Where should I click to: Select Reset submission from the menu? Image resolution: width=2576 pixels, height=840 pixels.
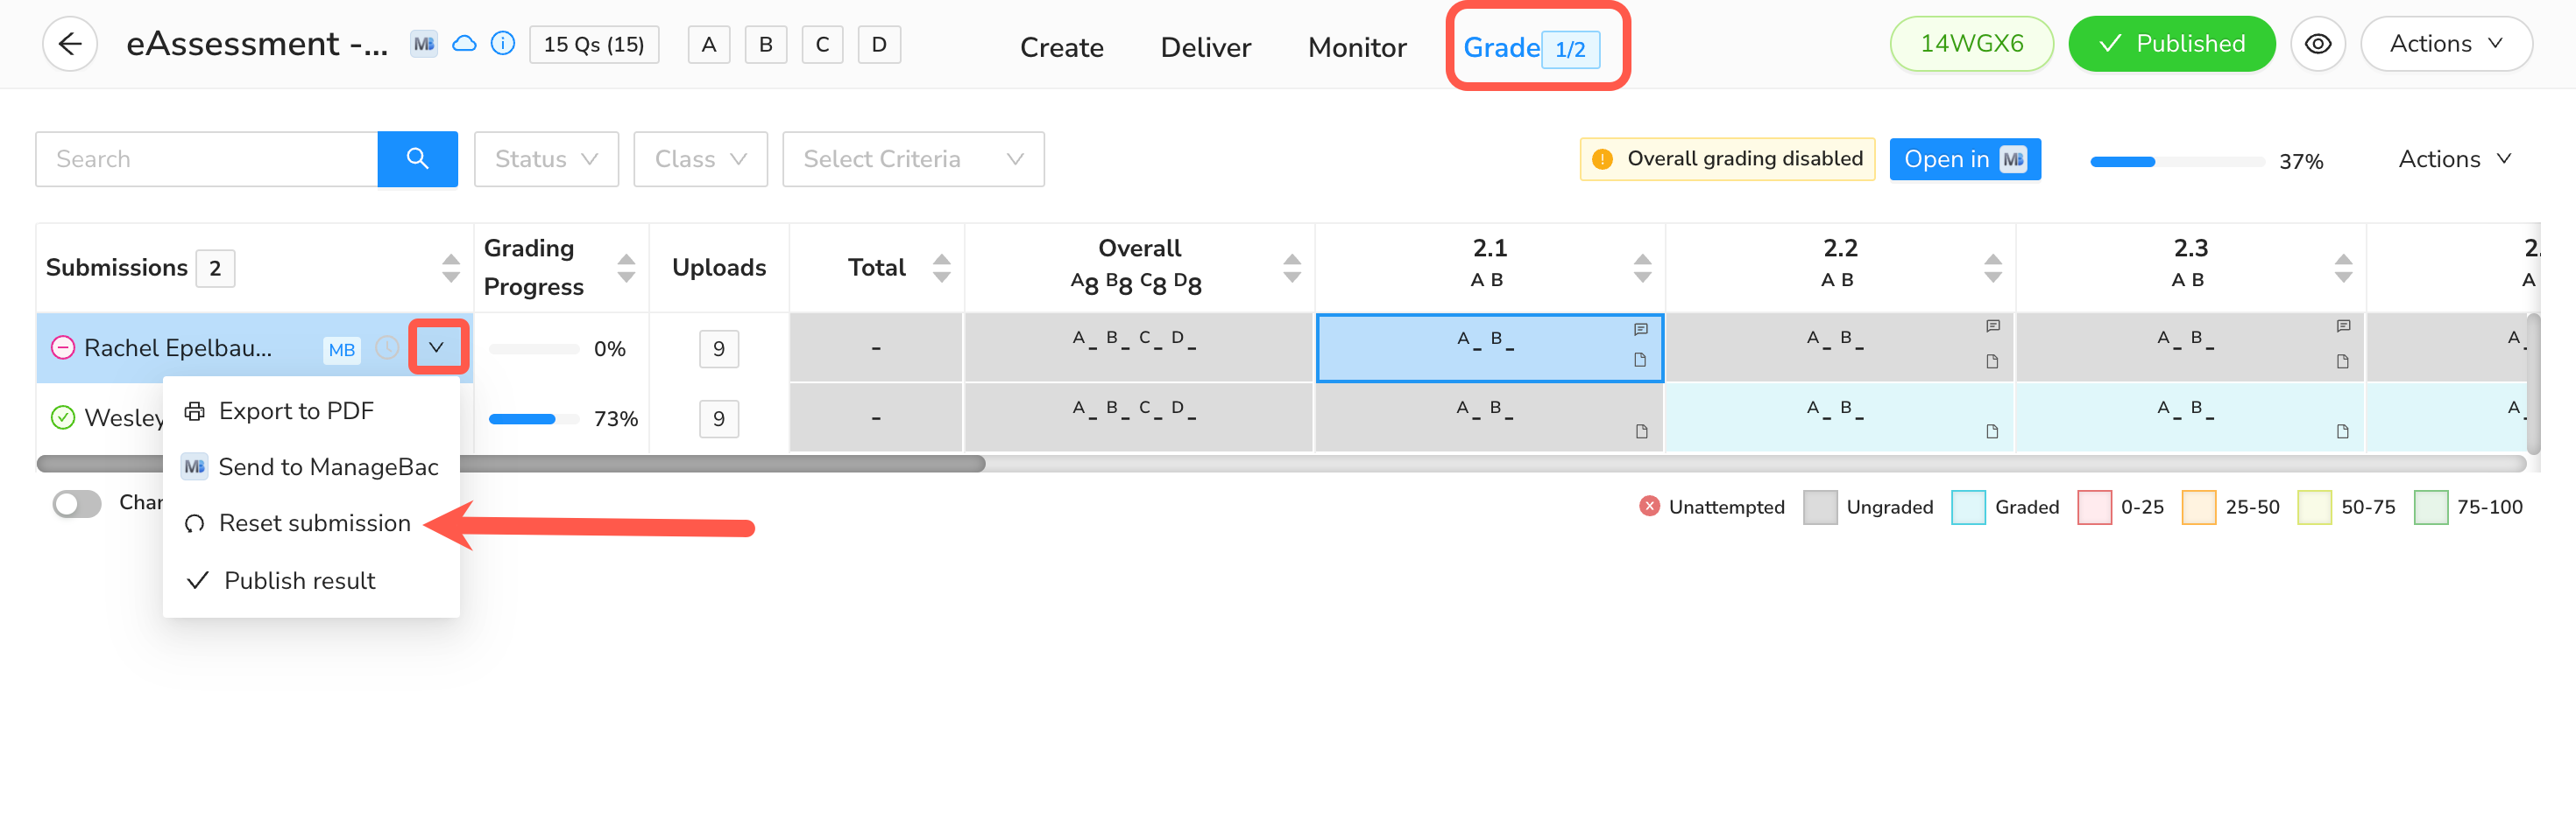coord(314,523)
